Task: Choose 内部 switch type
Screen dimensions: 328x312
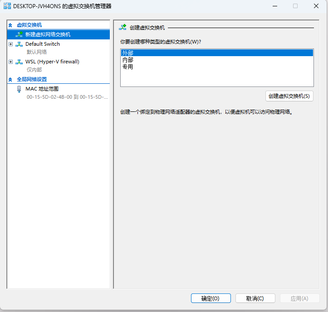Action: [x=217, y=60]
